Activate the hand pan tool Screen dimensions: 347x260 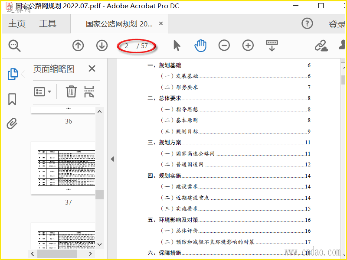coord(200,45)
